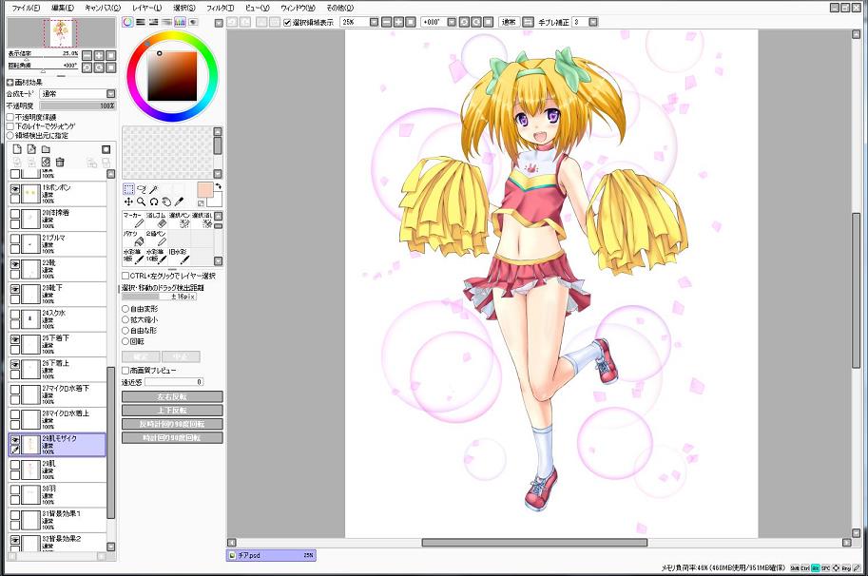
Task: Click the 上下反転 flip vertical button
Action: [x=172, y=410]
